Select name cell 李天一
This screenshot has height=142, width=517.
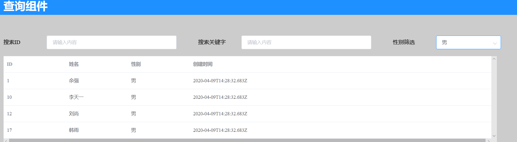[76, 97]
